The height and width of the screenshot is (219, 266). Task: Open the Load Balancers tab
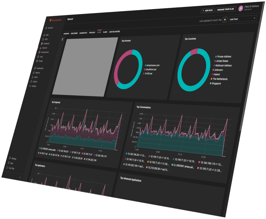tap(114, 32)
